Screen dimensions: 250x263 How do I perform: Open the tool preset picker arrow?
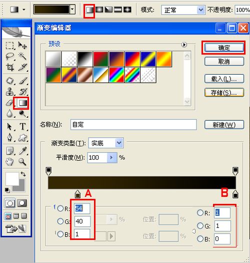pyautogui.click(x=24, y=10)
